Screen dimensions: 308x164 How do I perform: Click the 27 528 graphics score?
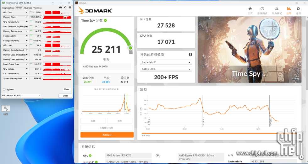point(166,25)
